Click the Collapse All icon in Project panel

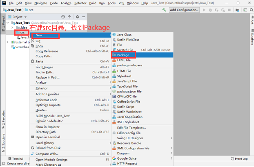(x=69, y=17)
